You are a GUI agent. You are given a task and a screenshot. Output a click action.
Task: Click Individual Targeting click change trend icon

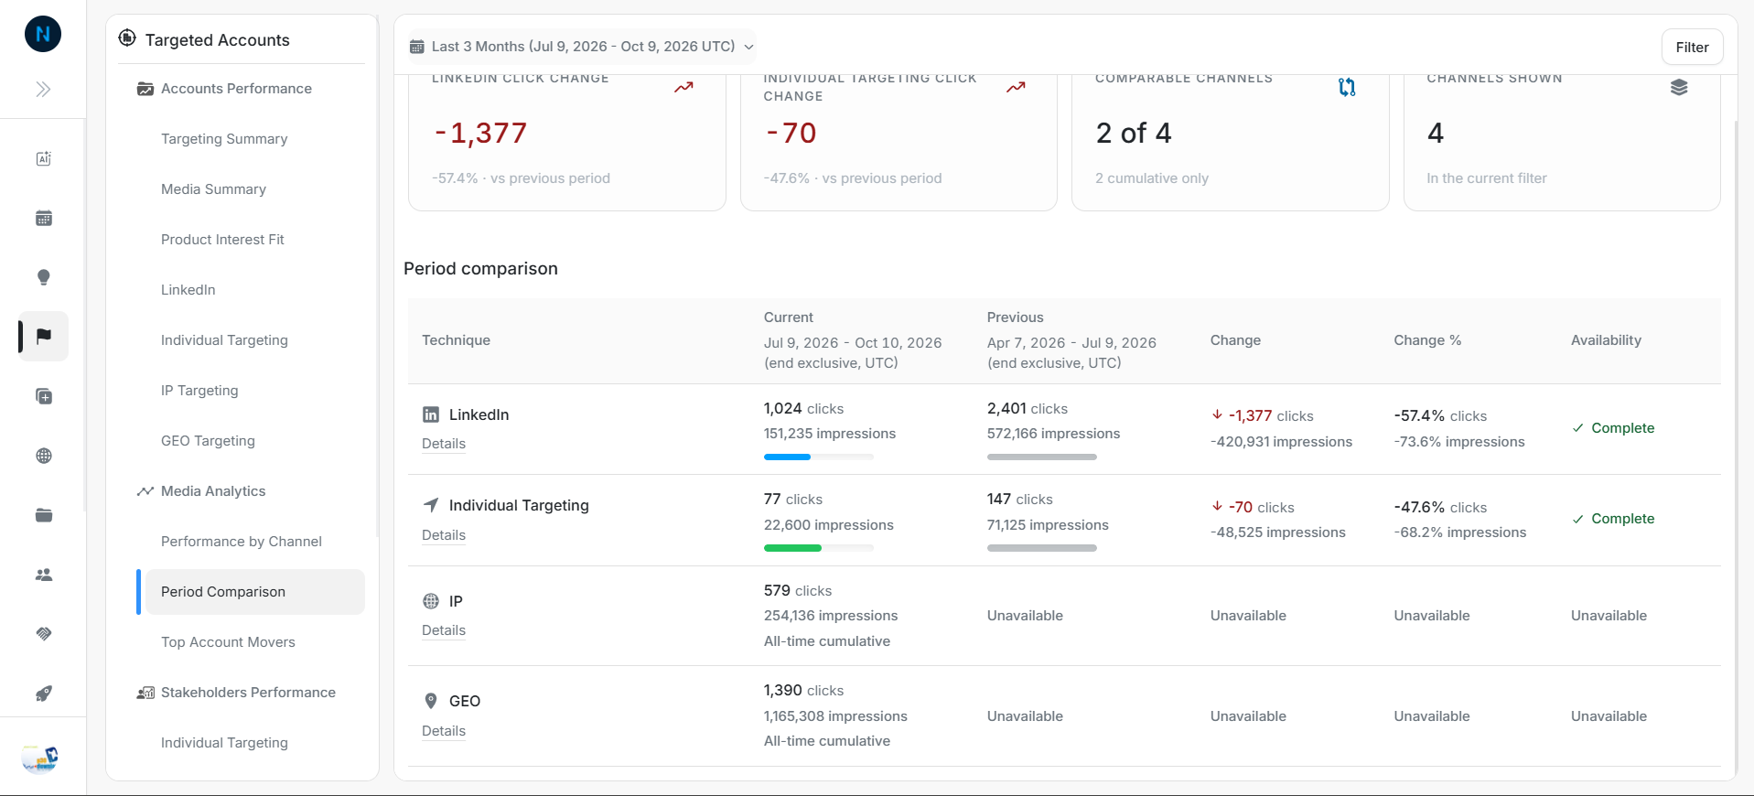[1016, 87]
